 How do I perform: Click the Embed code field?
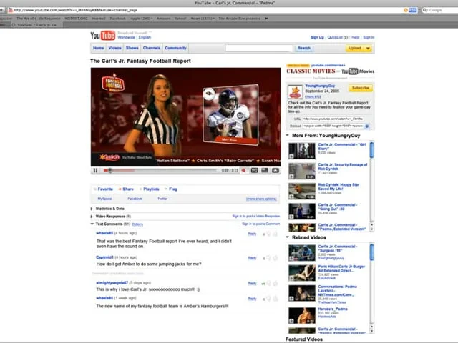pos(333,126)
